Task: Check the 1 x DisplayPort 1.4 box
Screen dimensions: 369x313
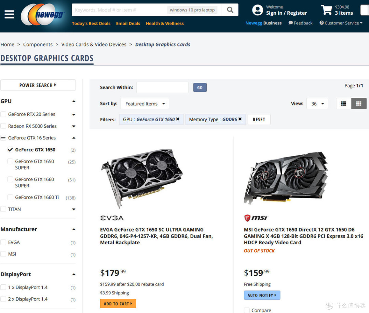Action: [x=3, y=287]
